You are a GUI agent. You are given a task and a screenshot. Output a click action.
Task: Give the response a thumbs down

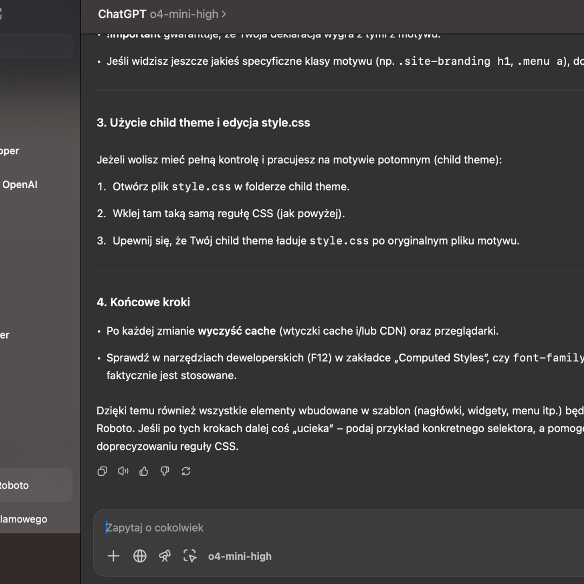tap(165, 471)
